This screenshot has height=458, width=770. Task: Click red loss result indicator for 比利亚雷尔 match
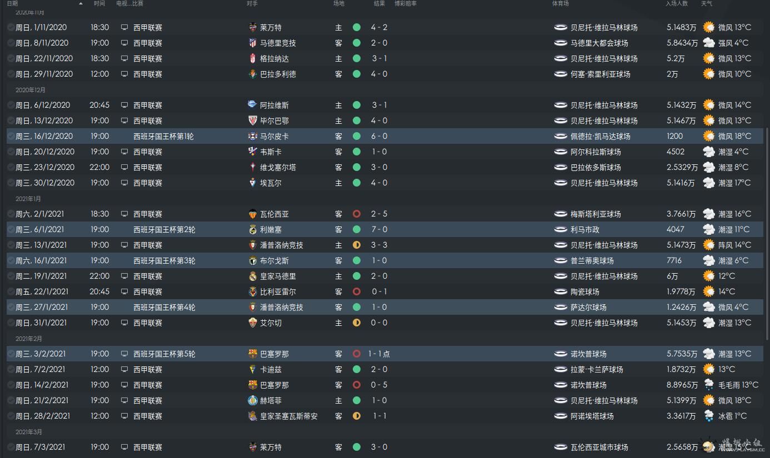tap(357, 291)
